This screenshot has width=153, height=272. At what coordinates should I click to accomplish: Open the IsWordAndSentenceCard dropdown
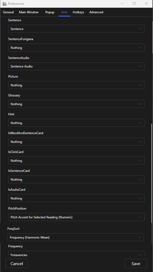coord(76,142)
